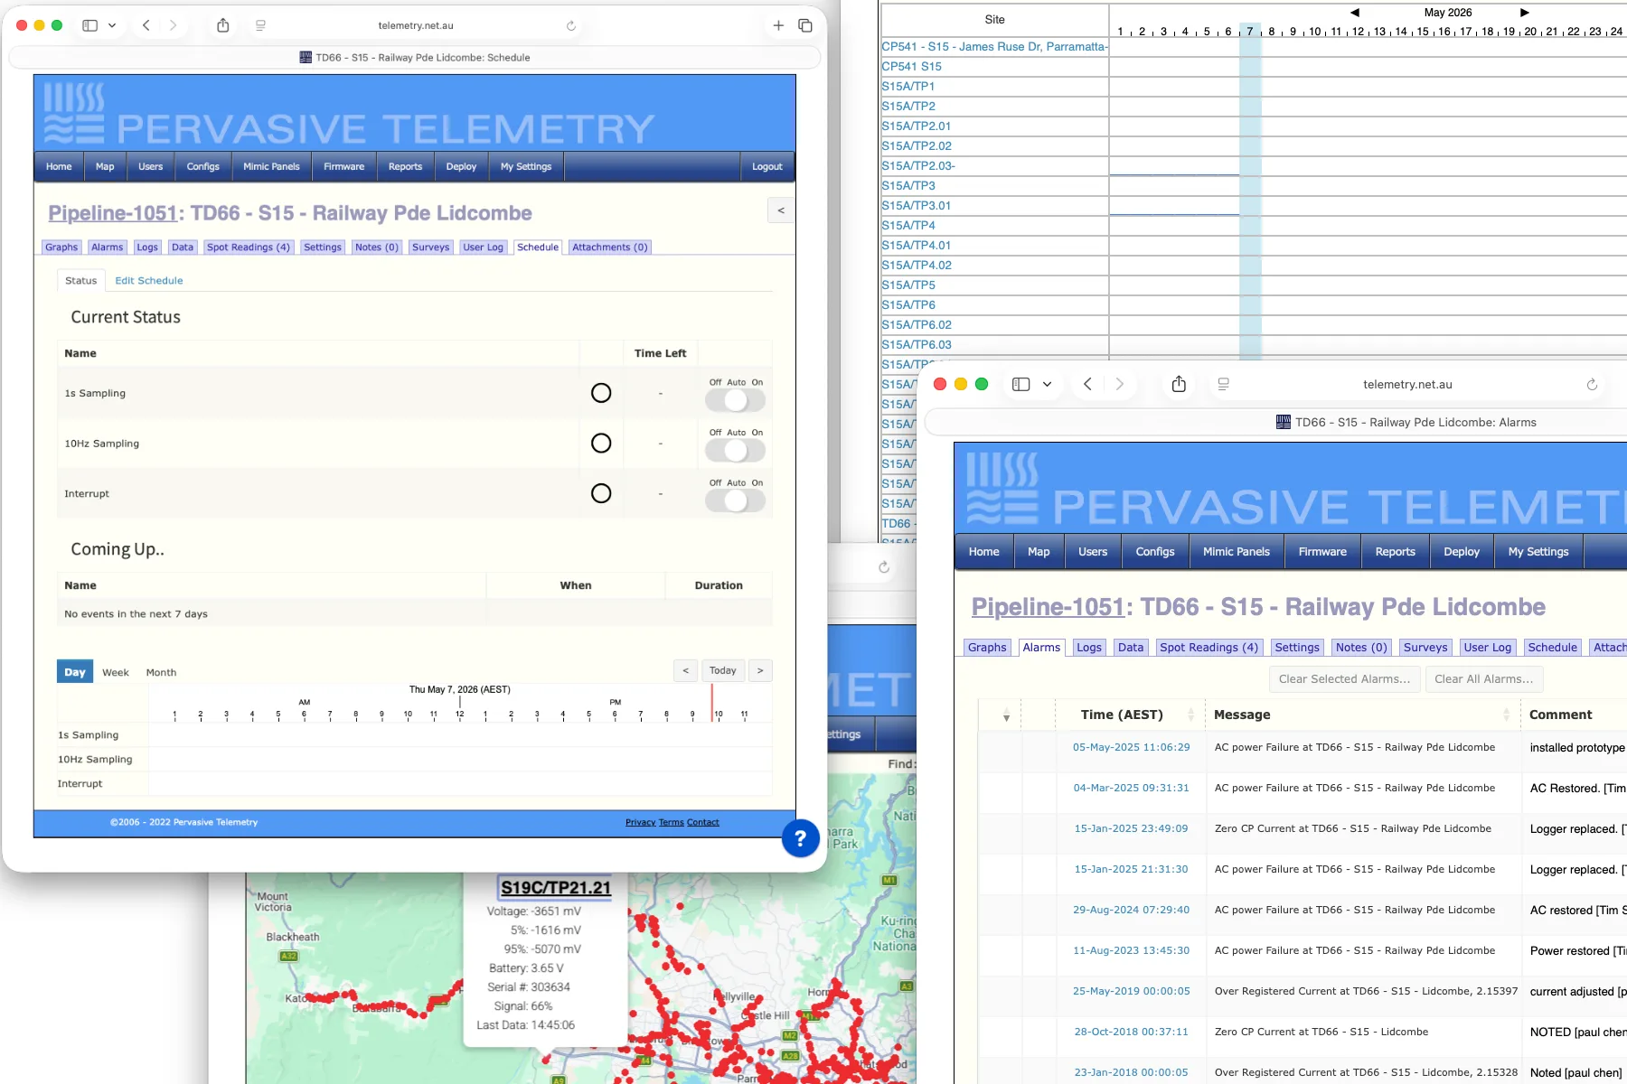Viewport: 1627px width, 1084px height.
Task: Open S19C/TP21.21 map popup link
Action: (556, 887)
